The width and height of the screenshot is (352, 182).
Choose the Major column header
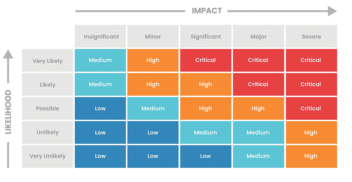coord(258,36)
